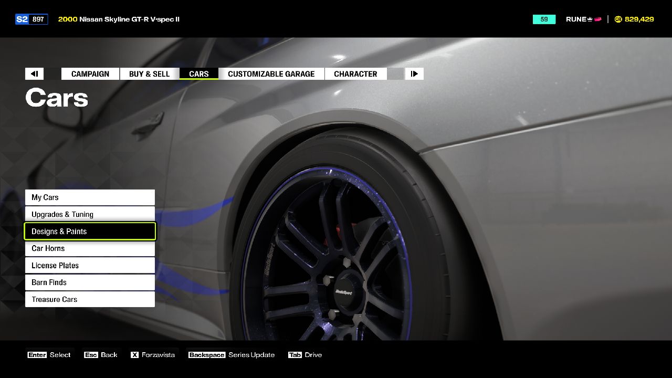
Task: Open the Customizable Garage tab
Action: click(271, 74)
